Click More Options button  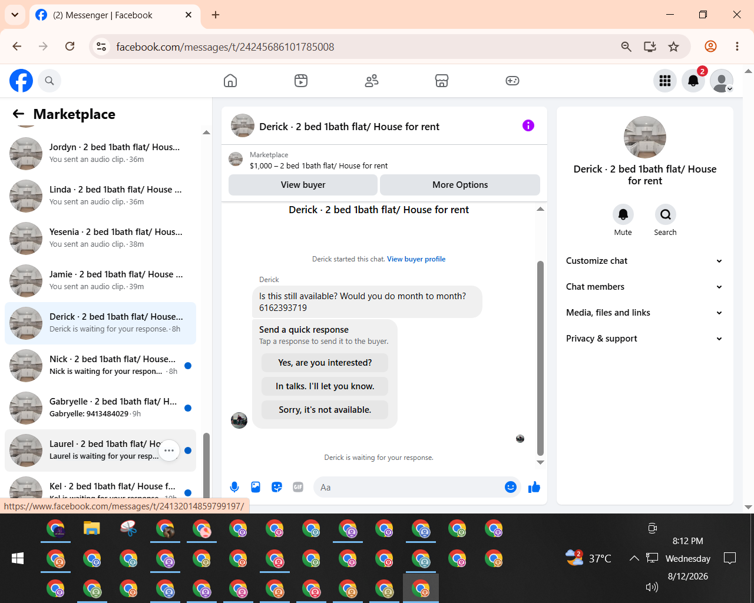tap(460, 185)
